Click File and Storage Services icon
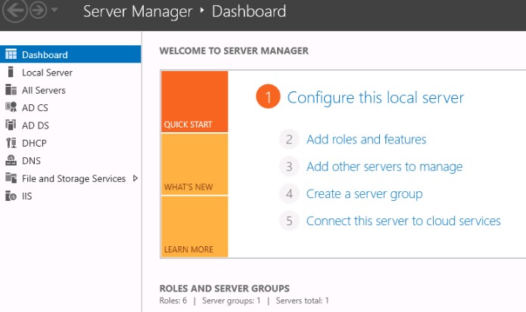 [x=11, y=178]
